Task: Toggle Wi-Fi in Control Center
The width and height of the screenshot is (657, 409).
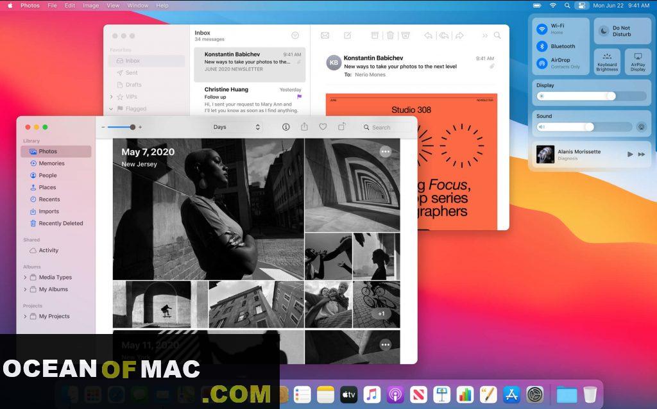Action: coord(542,29)
